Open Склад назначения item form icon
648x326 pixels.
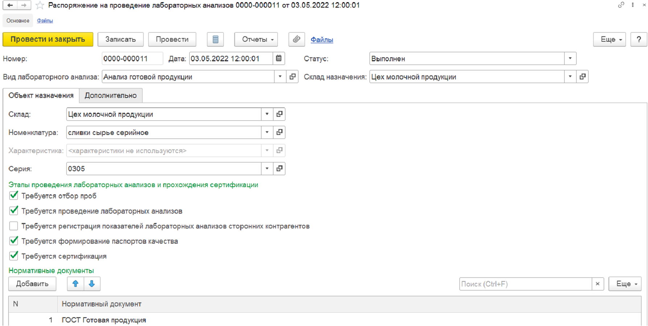click(582, 77)
